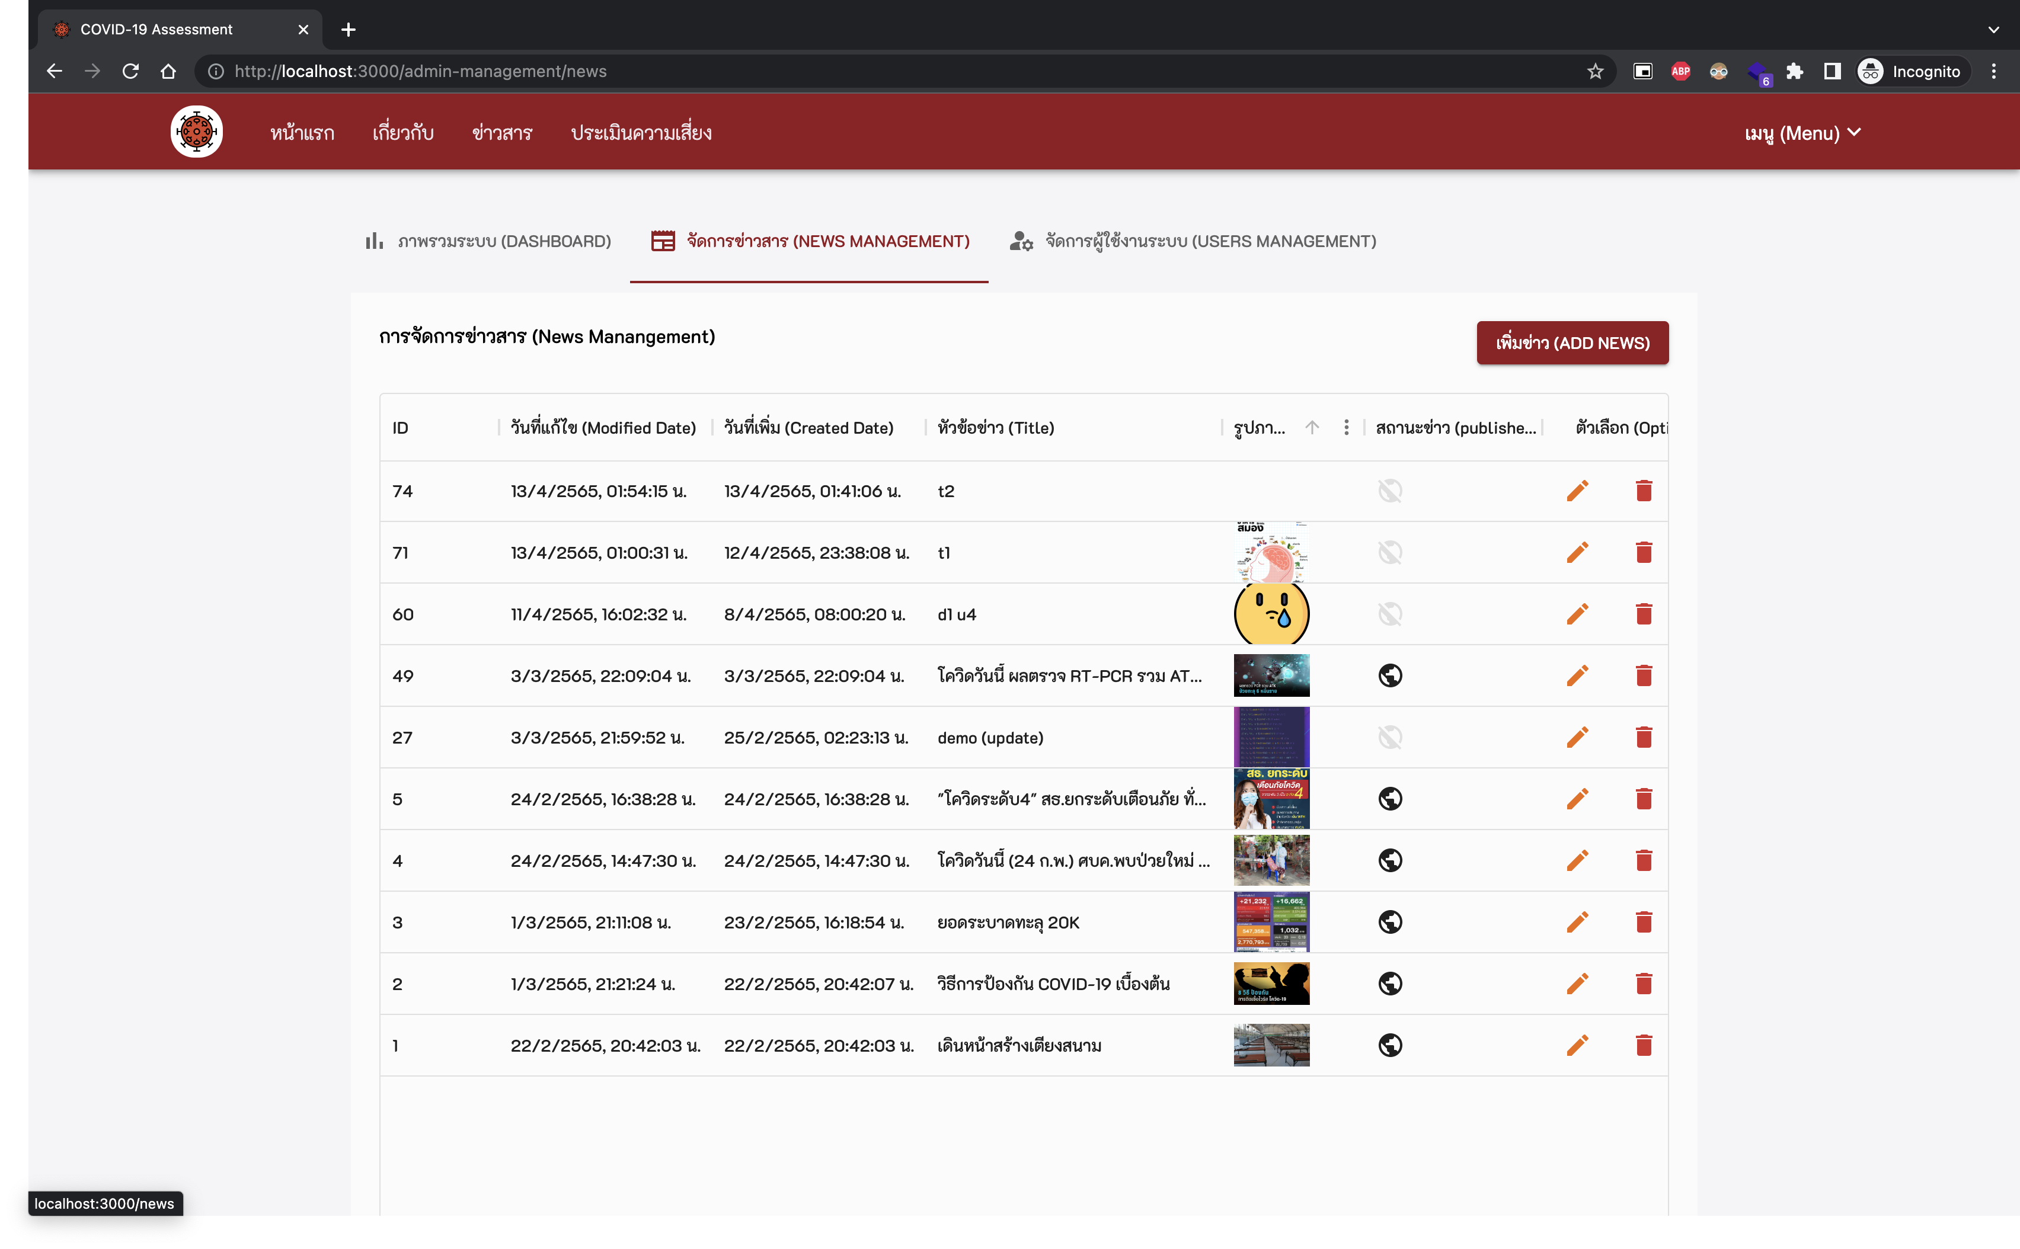Open the AdBlock Plus extension
Image resolution: width=2020 pixels, height=1249 pixels.
[x=1680, y=71]
